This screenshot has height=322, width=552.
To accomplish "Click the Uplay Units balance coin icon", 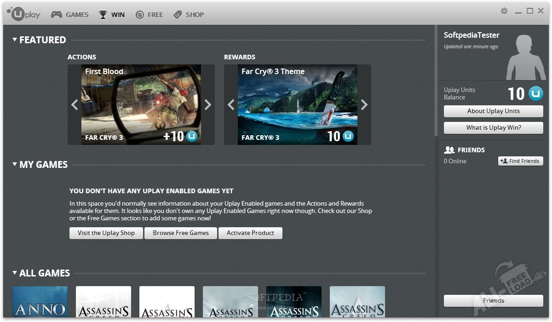I will [535, 93].
